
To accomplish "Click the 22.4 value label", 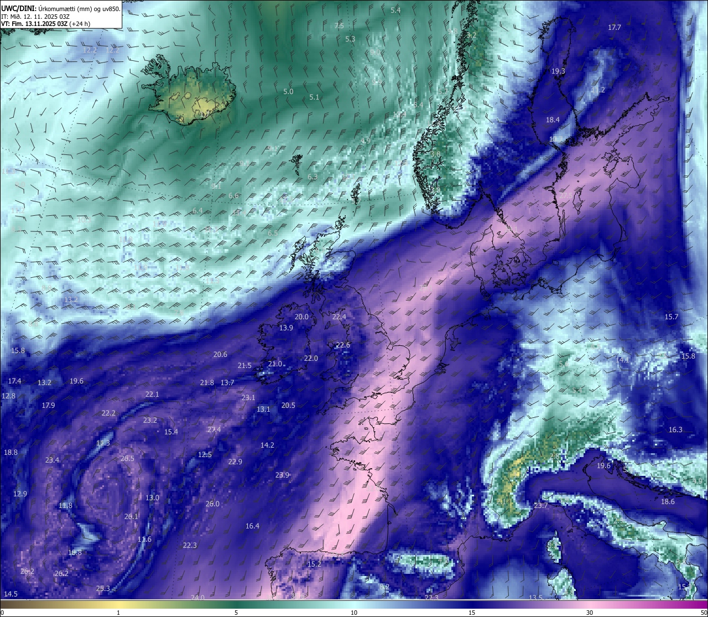I will (339, 317).
